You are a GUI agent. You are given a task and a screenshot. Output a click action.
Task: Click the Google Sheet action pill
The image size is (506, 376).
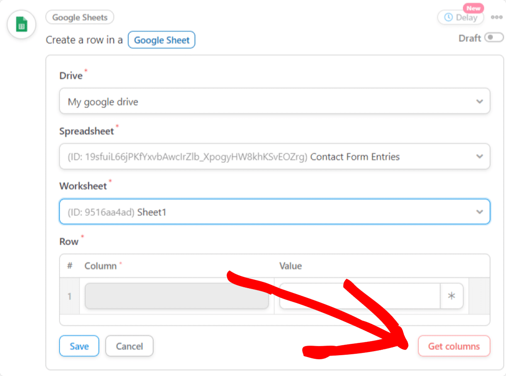pyautogui.click(x=161, y=40)
